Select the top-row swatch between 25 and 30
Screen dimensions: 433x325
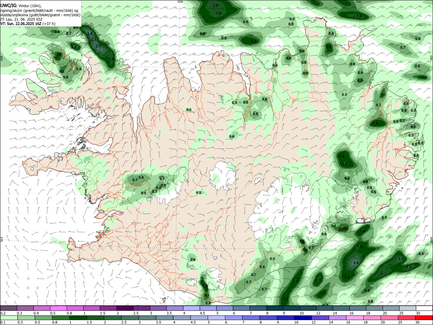pos(408,308)
